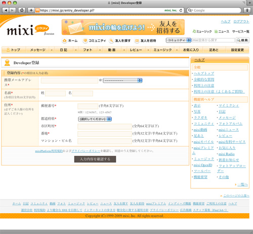Image resolution: width=253 pixels, height=234 pixels.
Task: Focus the 名 first name field
Action: coord(82,93)
